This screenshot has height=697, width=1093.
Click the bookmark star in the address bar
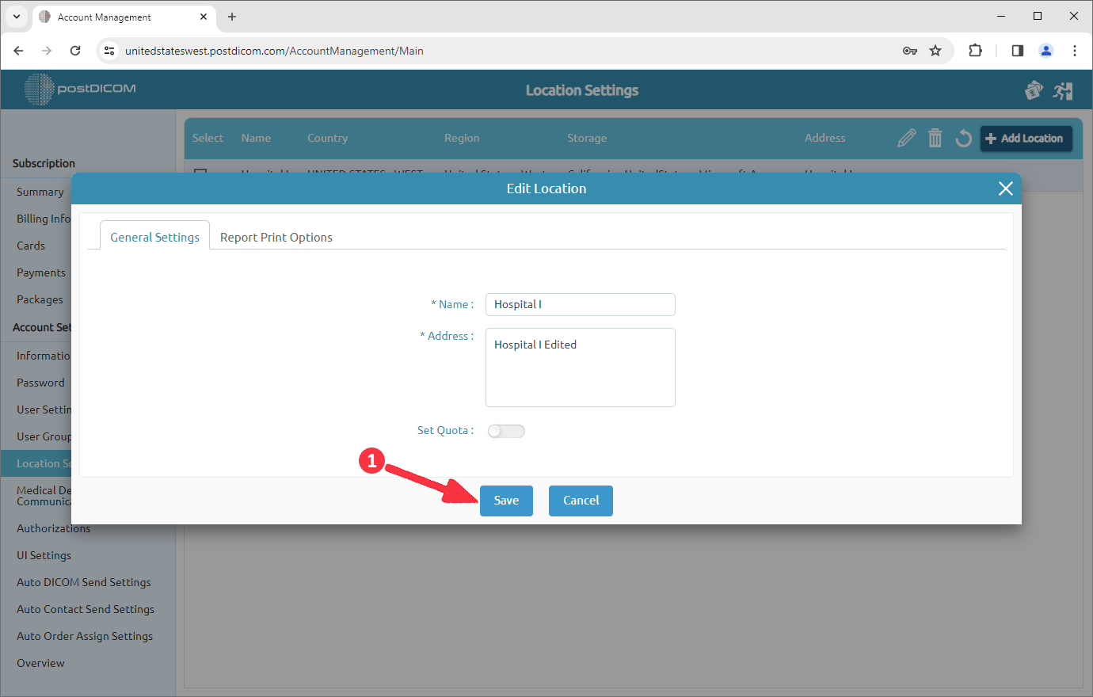tap(935, 50)
